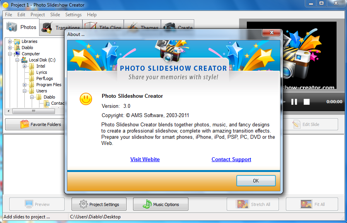Collapse the Users folder node

click(24, 91)
